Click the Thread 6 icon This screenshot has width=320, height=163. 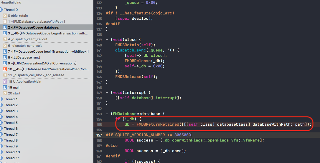[x=1, y=129]
